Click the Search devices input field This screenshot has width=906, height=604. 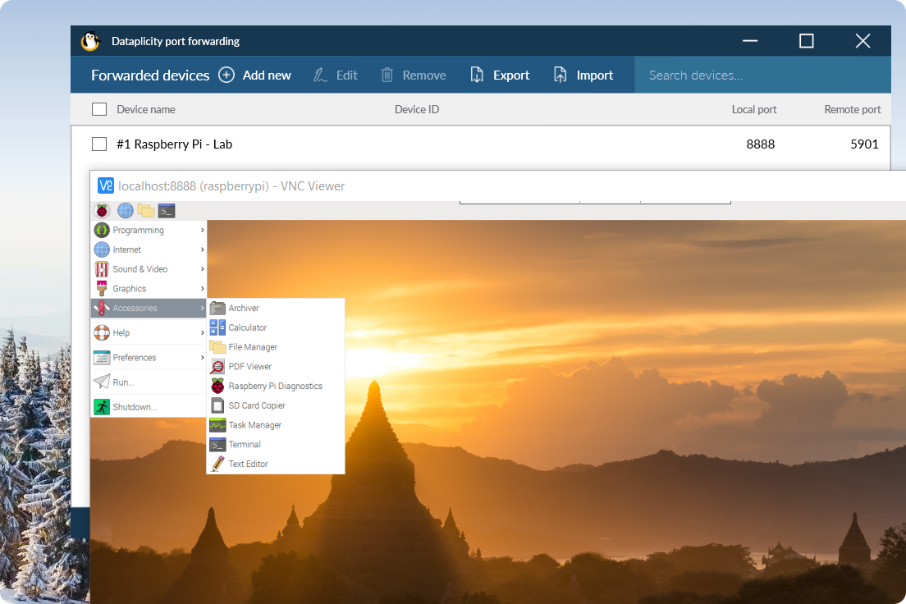tap(762, 75)
